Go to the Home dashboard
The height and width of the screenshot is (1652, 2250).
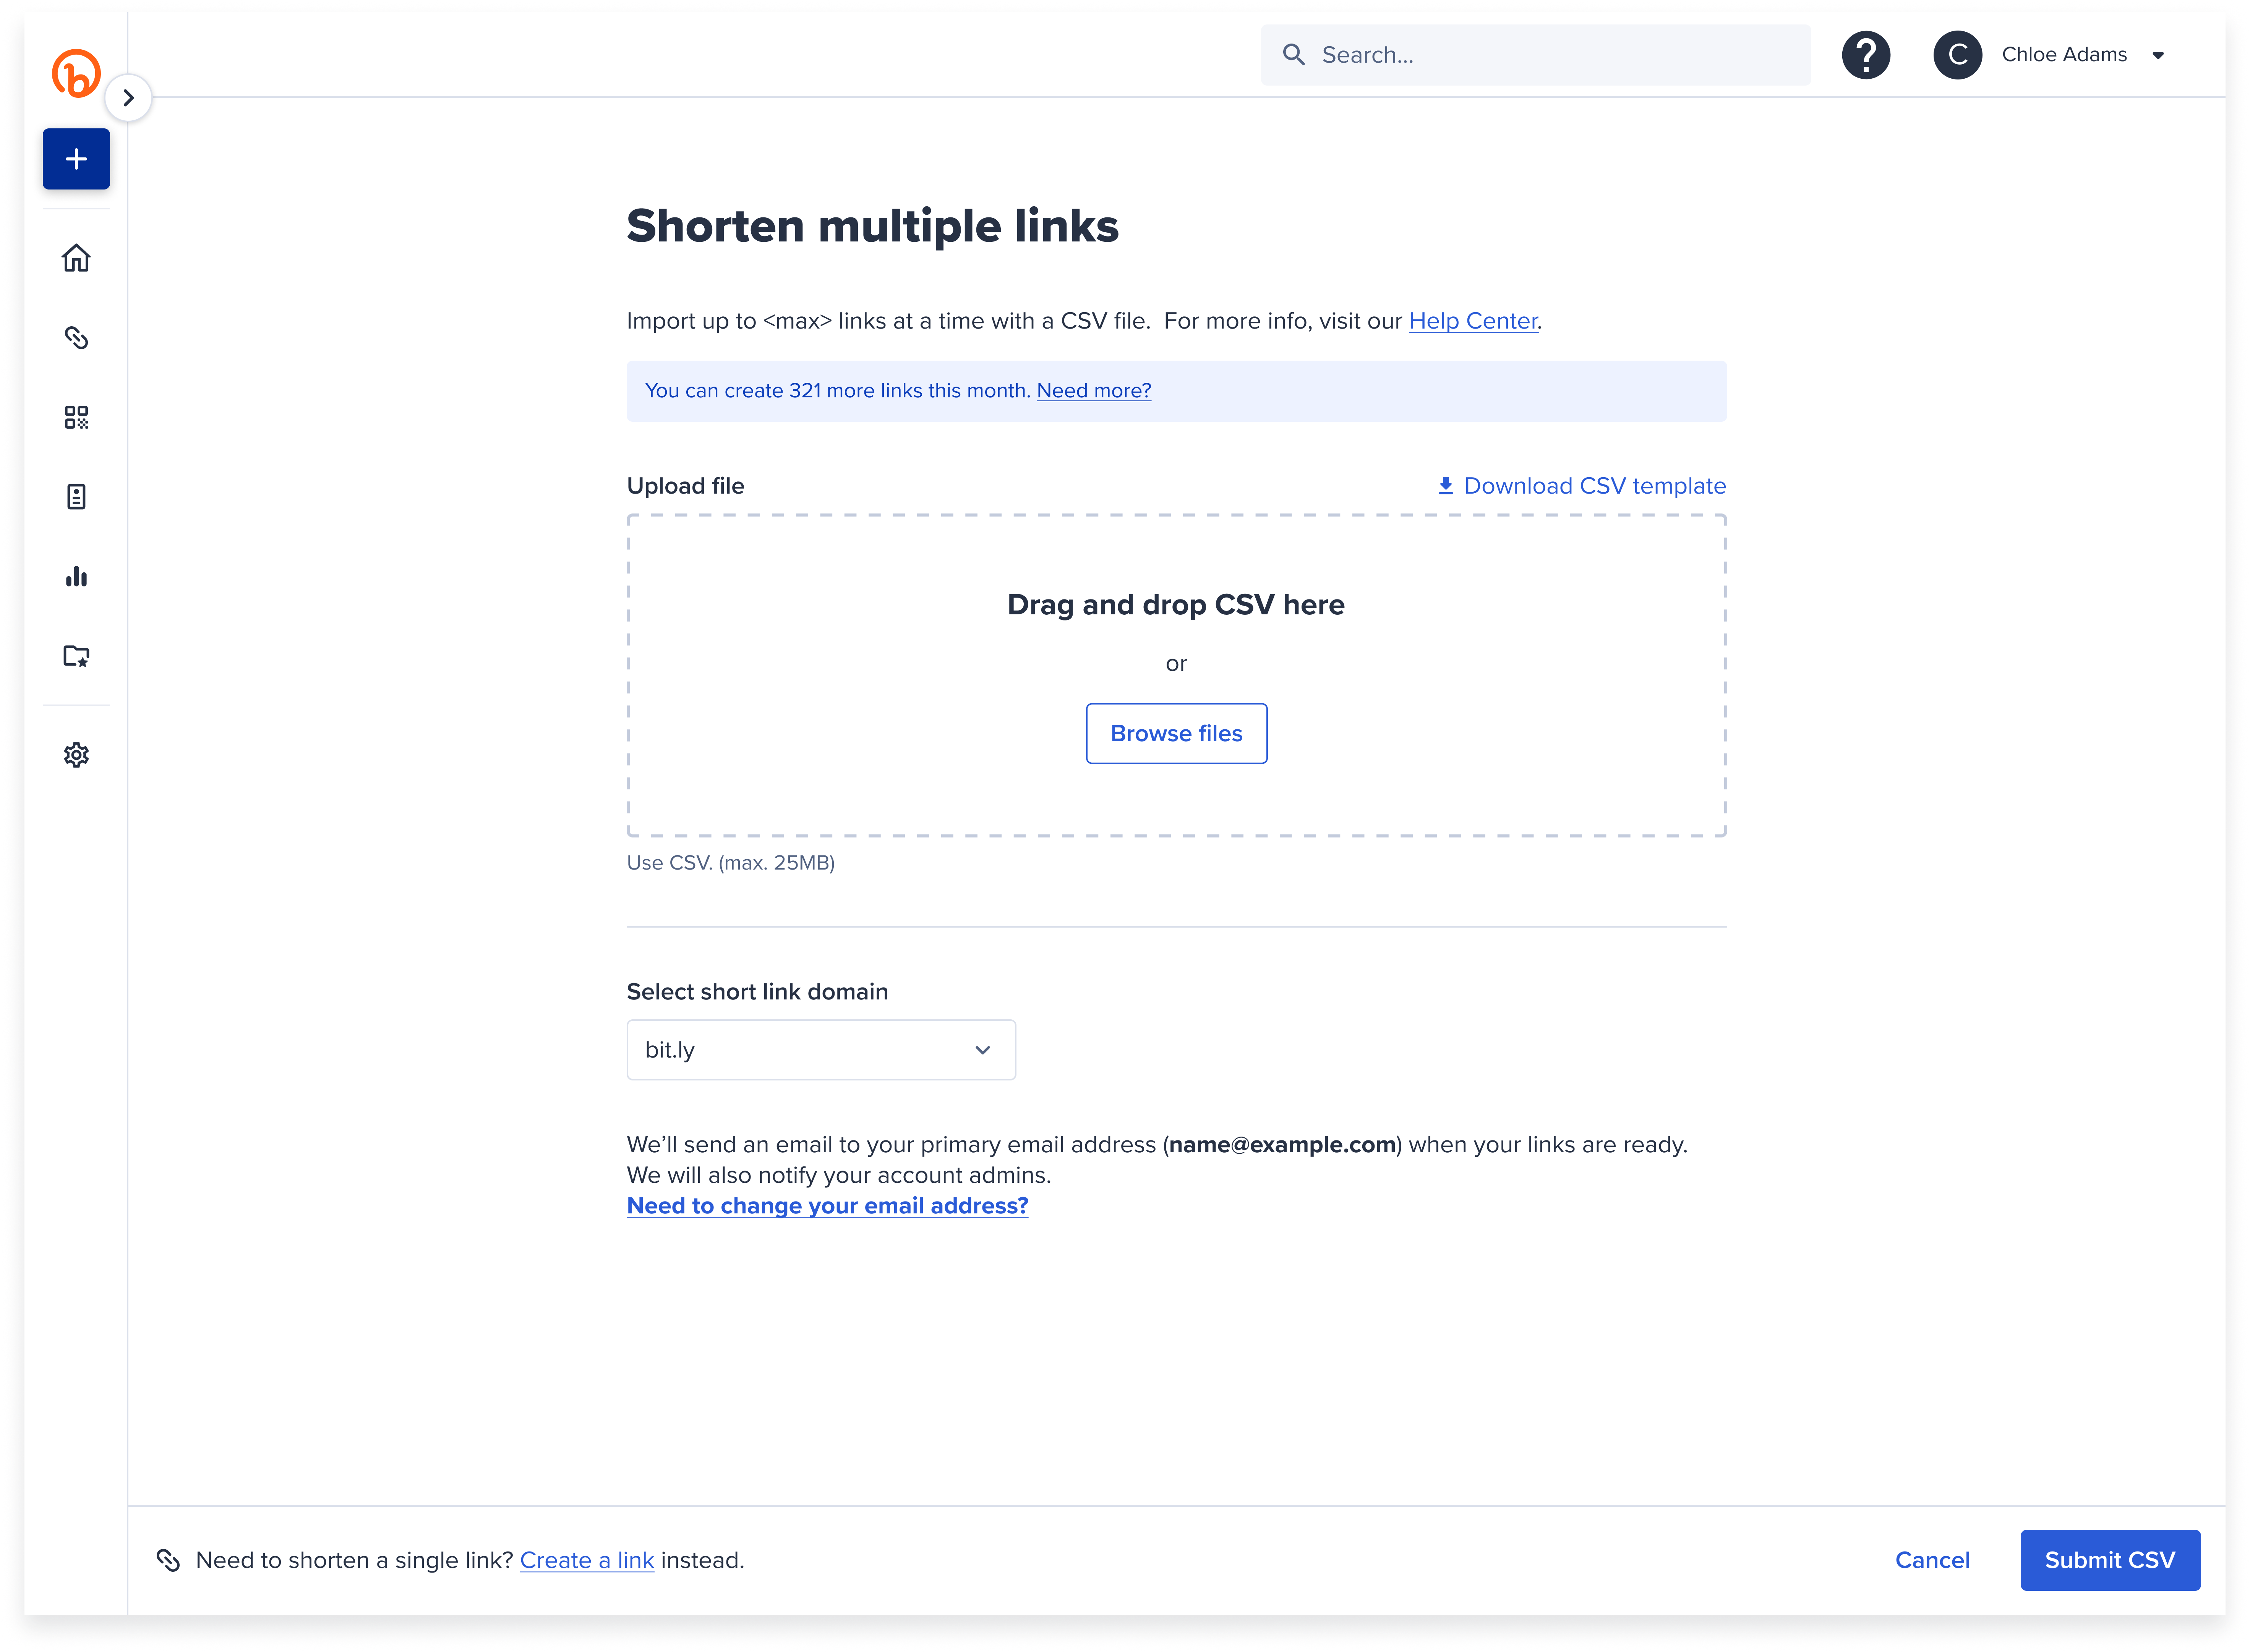pyautogui.click(x=76, y=257)
